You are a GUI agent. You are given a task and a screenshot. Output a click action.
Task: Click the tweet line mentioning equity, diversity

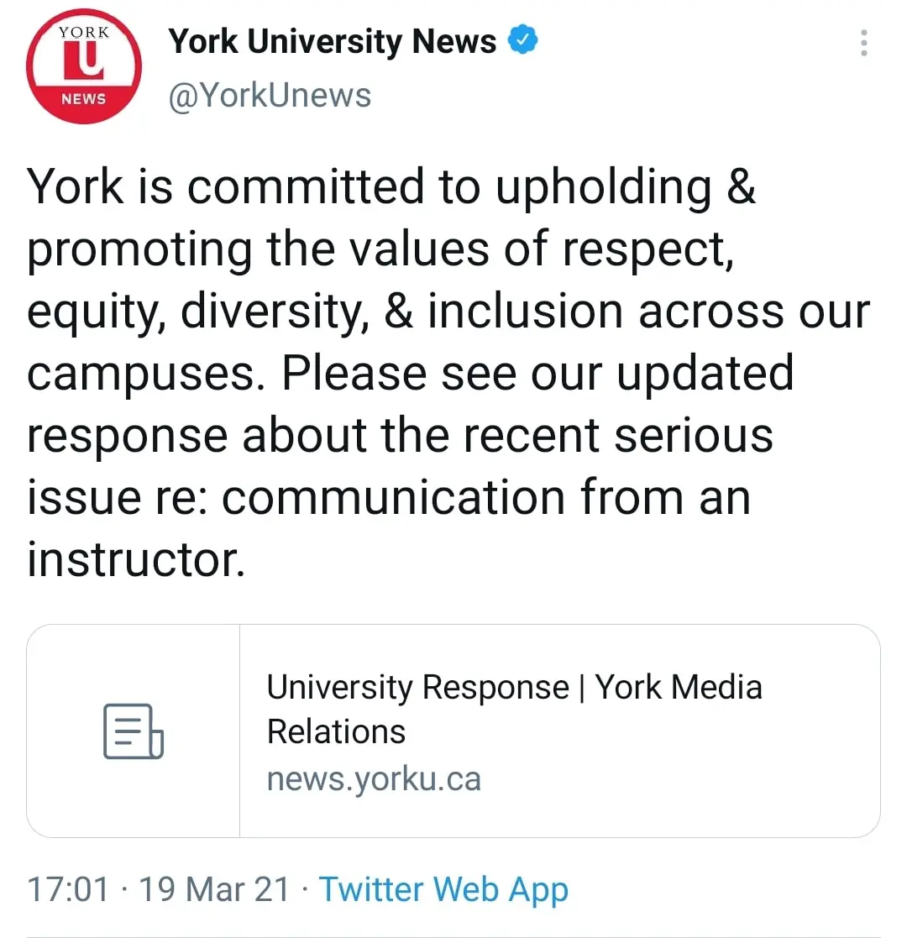click(x=448, y=311)
